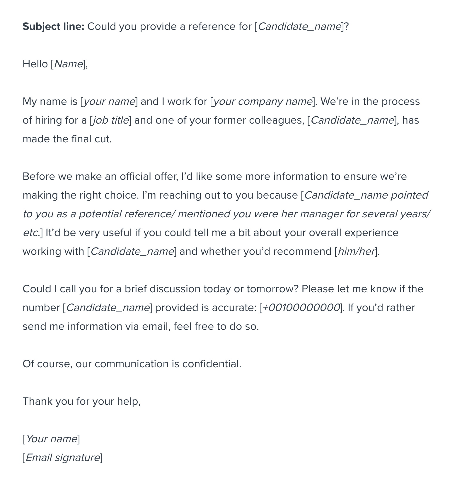This screenshot has height=478, width=455.
Task: Click the "him/her" placeholder
Action: 356,252
